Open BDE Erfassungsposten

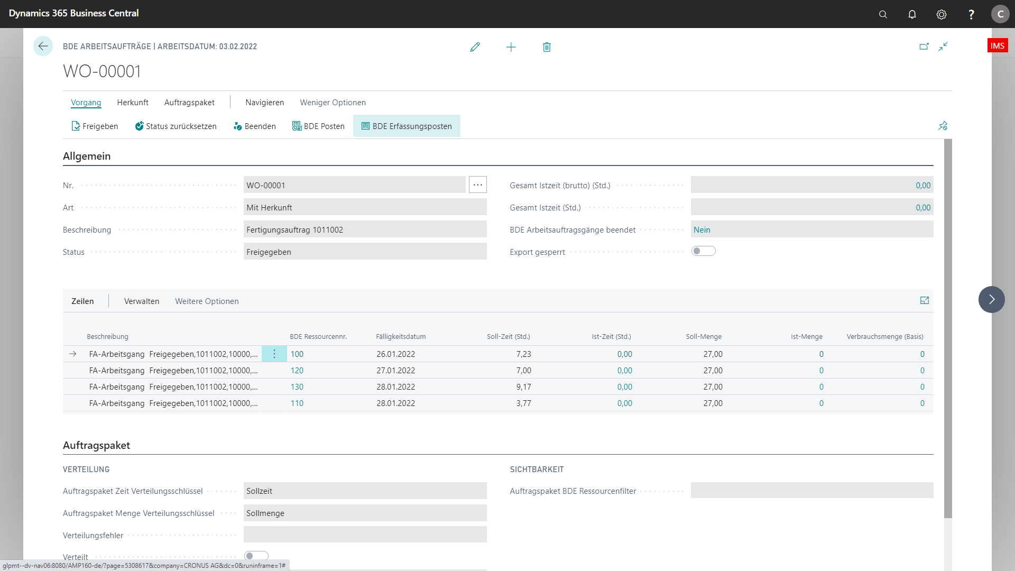(407, 126)
